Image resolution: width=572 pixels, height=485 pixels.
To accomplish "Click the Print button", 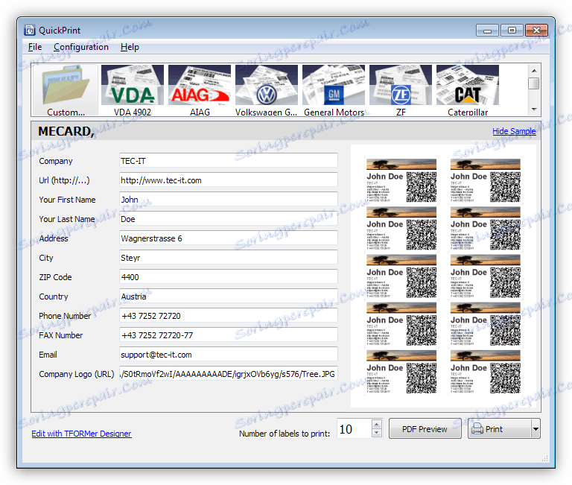I will click(500, 429).
